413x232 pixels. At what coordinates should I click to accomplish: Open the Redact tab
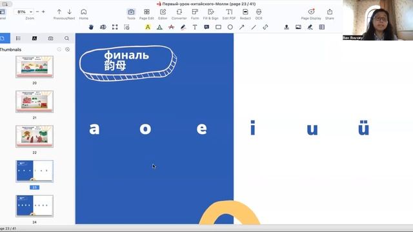(x=245, y=14)
